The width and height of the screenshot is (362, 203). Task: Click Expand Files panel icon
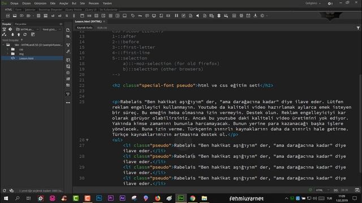[33, 34]
